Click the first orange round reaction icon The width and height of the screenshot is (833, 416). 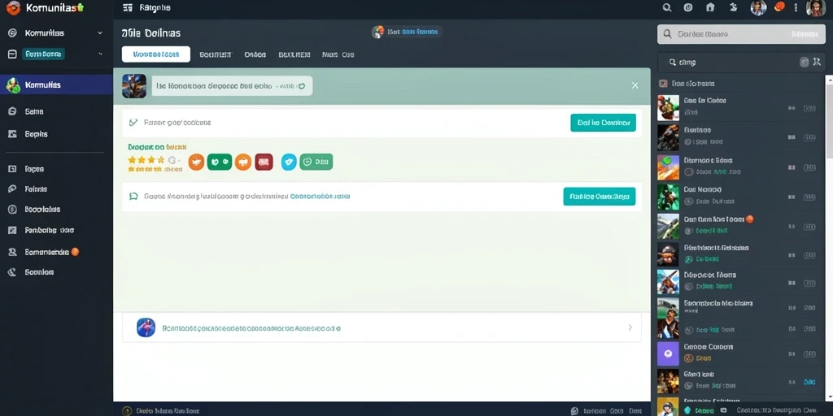coord(196,162)
